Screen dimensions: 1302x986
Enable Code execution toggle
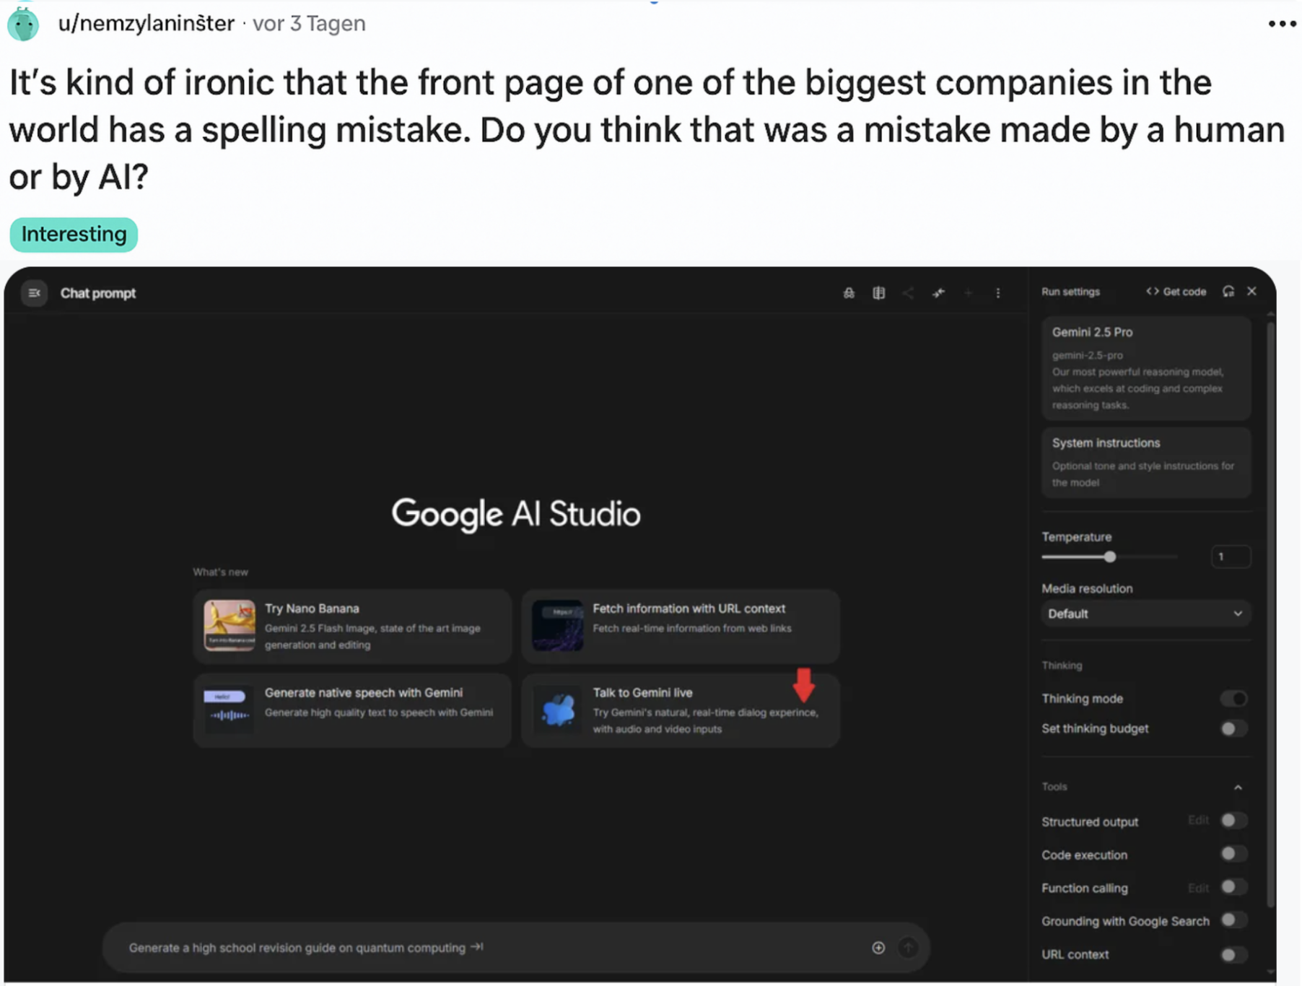tap(1233, 854)
